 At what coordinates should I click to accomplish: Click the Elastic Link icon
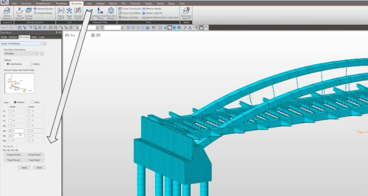61,11
